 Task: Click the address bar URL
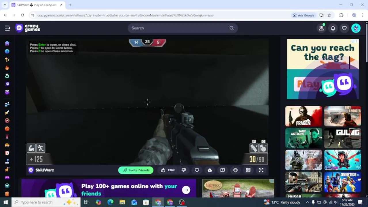pos(126,15)
